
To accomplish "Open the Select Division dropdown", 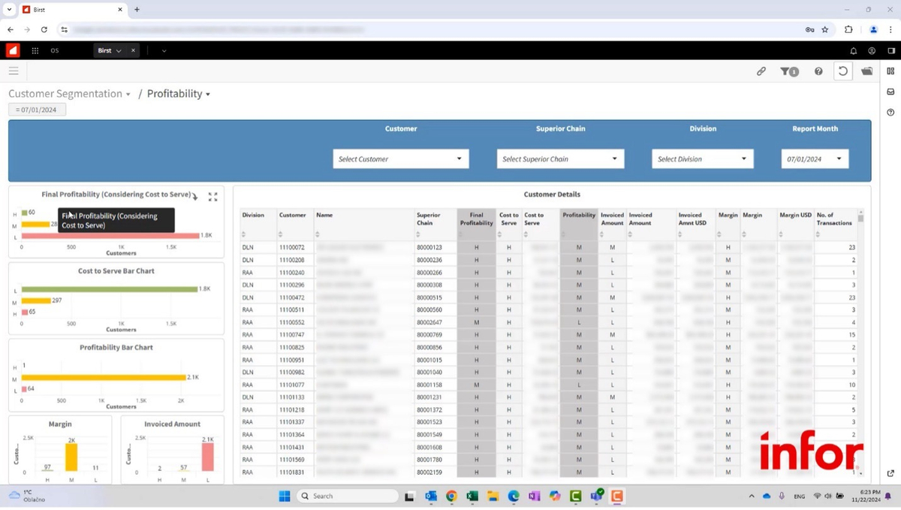I will click(x=703, y=158).
